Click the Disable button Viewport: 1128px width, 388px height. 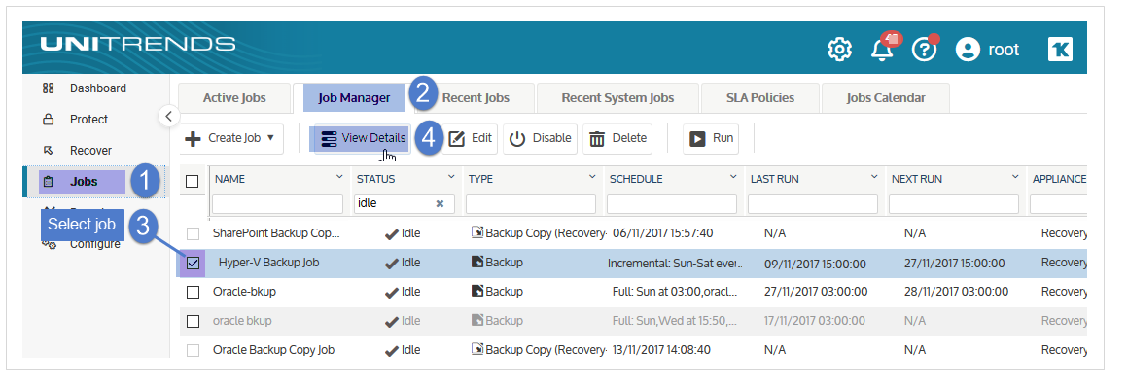click(541, 138)
